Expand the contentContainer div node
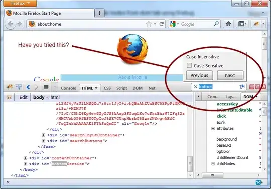Viewport: 271px width, 189px height. coord(26,158)
